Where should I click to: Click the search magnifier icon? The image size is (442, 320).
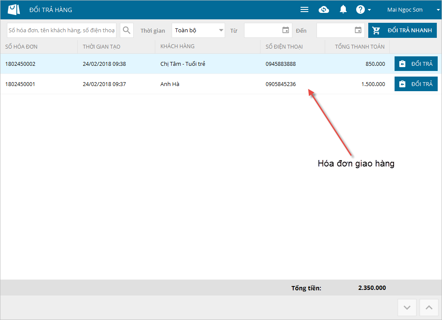pyautogui.click(x=127, y=30)
